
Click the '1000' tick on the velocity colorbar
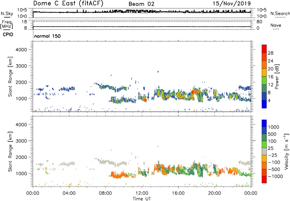tap(274, 127)
